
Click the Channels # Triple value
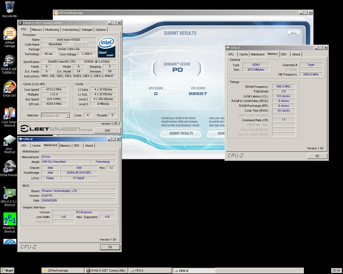(x=311, y=65)
